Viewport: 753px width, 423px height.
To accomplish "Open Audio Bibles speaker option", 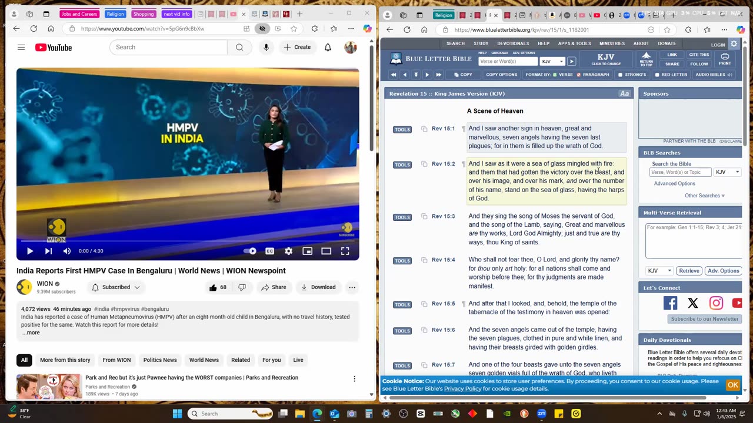I will coord(714,75).
